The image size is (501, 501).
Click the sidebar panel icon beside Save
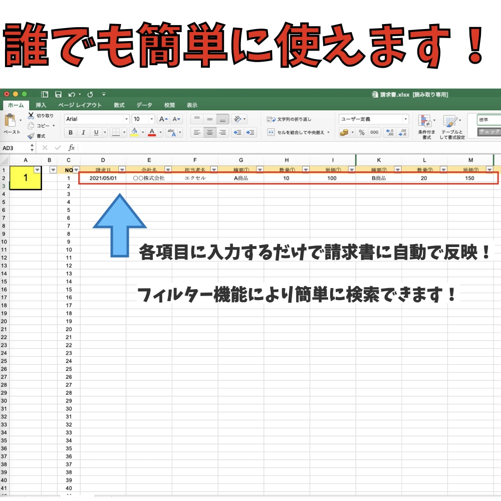coord(45,94)
